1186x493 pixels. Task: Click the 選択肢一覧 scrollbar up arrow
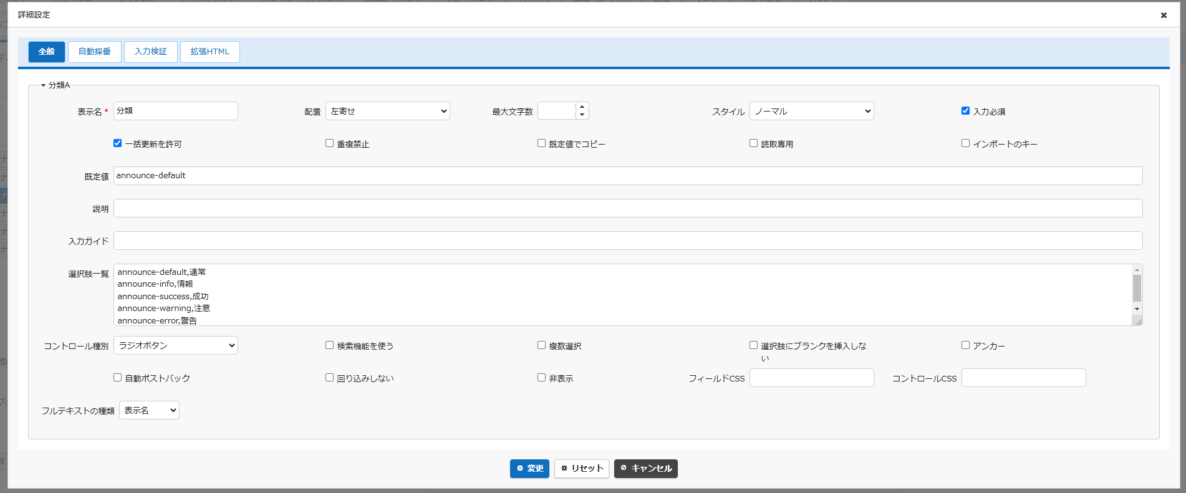(x=1137, y=270)
